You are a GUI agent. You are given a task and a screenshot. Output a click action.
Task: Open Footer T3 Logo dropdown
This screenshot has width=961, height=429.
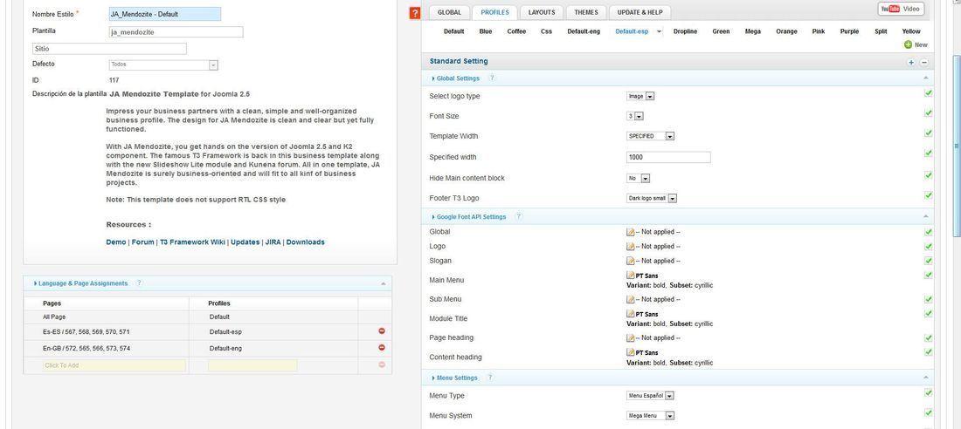652,198
